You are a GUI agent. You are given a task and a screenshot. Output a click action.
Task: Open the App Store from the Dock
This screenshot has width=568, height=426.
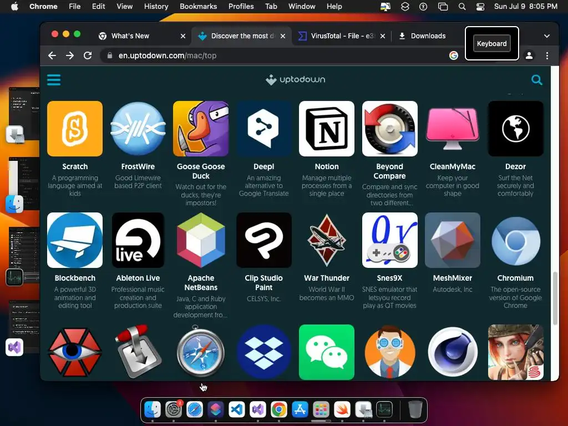(300, 409)
